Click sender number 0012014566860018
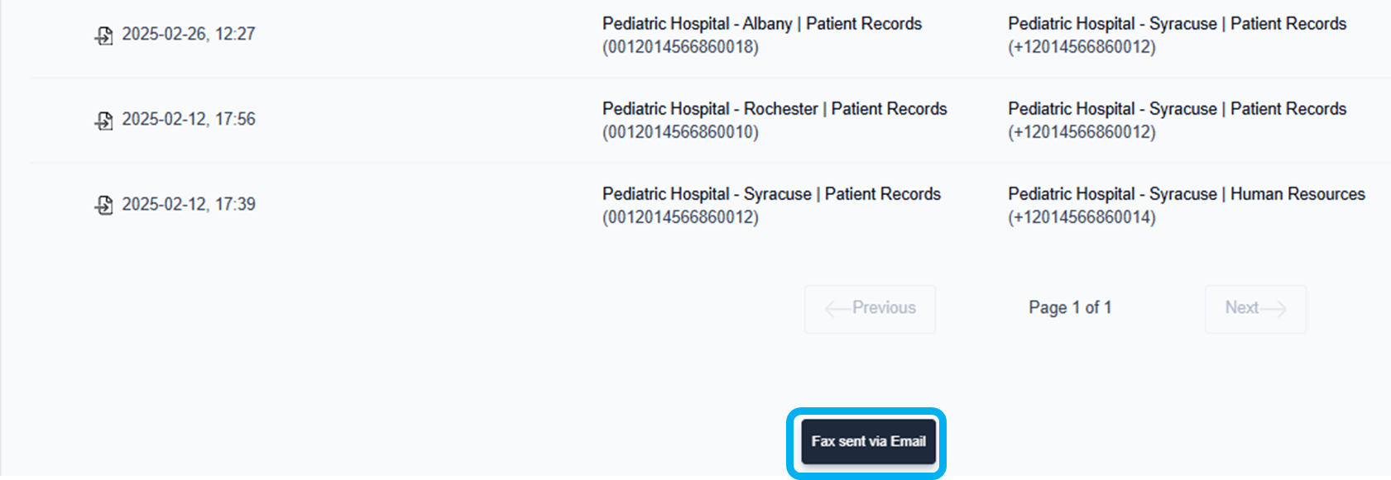Screen dimensions: 1391x480 pos(680,47)
